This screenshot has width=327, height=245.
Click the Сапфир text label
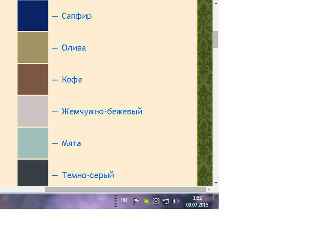(x=76, y=16)
